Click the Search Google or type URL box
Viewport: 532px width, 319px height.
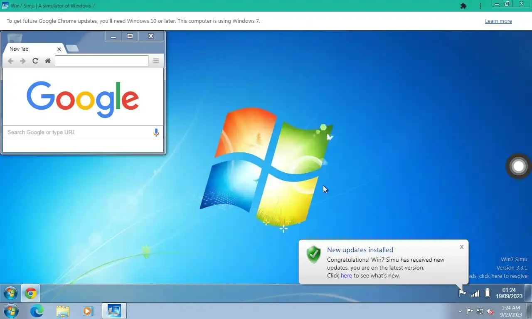[83, 133]
